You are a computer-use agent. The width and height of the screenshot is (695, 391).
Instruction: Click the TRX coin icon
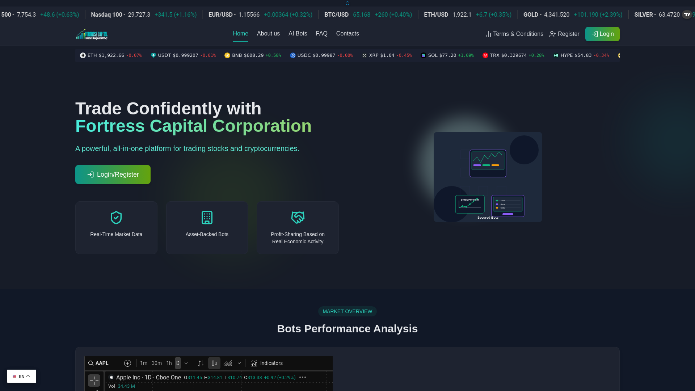[485, 55]
